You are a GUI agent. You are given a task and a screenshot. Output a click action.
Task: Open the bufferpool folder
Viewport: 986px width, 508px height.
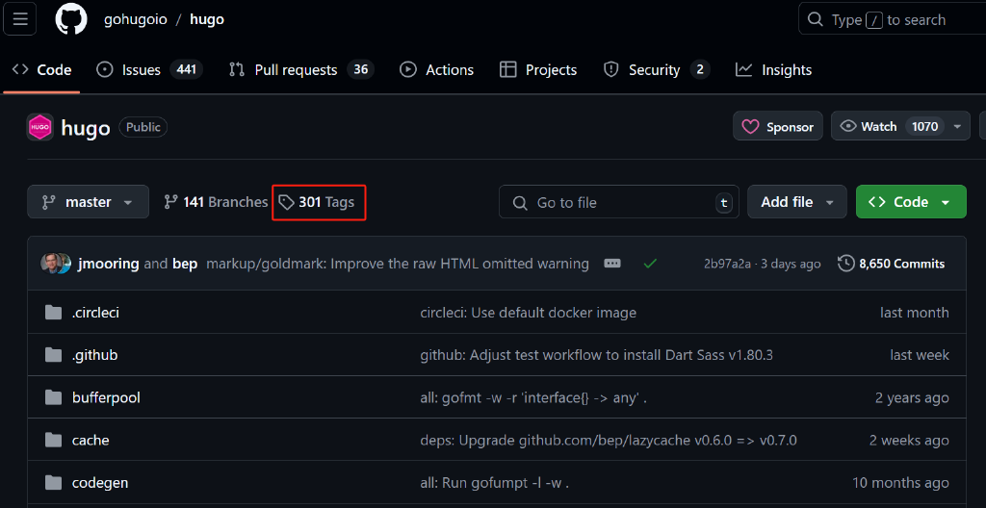pyautogui.click(x=106, y=397)
